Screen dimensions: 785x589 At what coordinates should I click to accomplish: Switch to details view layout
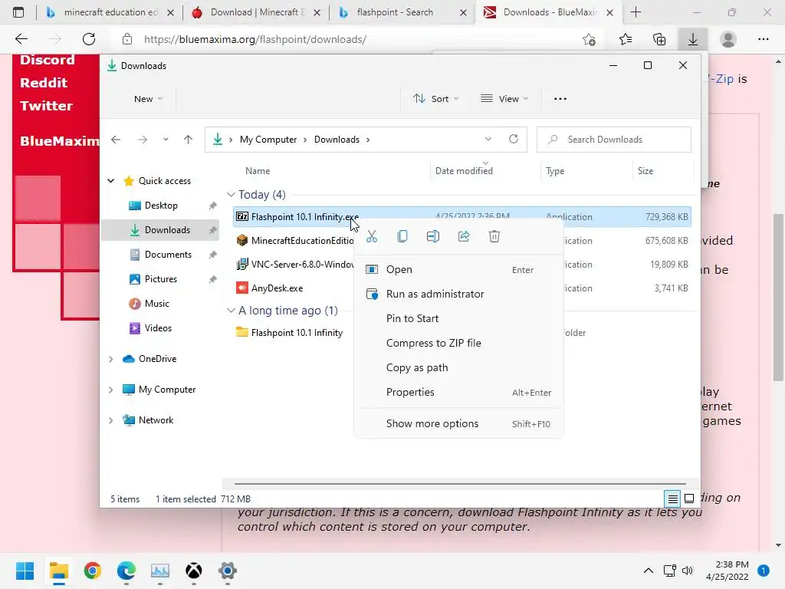[672, 499]
